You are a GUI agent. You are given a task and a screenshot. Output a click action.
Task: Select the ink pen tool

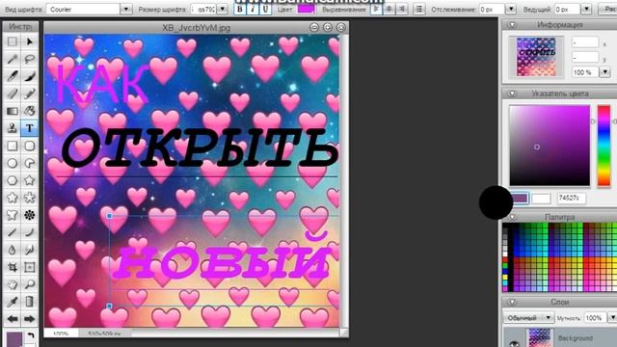(13, 76)
